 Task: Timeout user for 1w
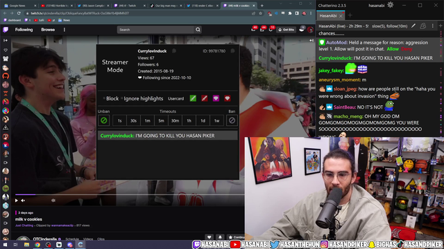click(216, 120)
